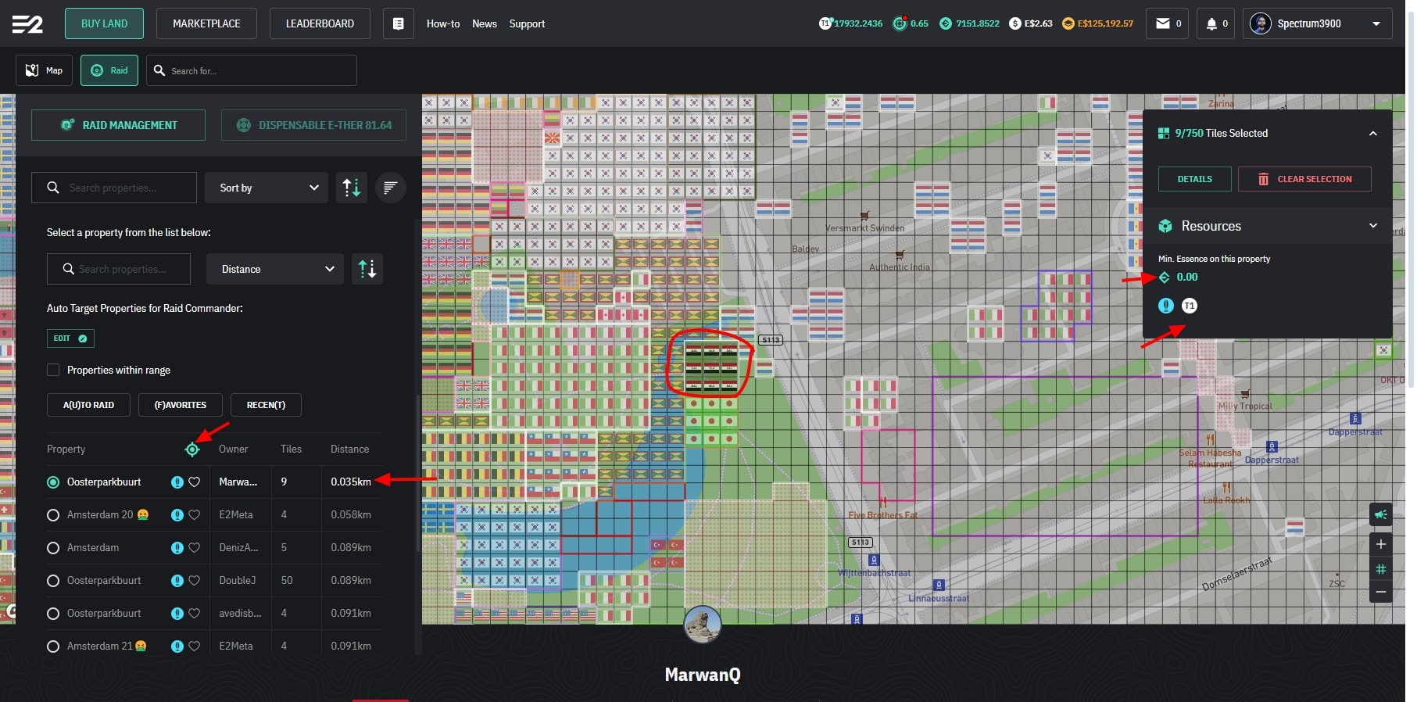Image resolution: width=1417 pixels, height=702 pixels.
Task: Click the map zoom in plus icon
Action: click(x=1381, y=544)
